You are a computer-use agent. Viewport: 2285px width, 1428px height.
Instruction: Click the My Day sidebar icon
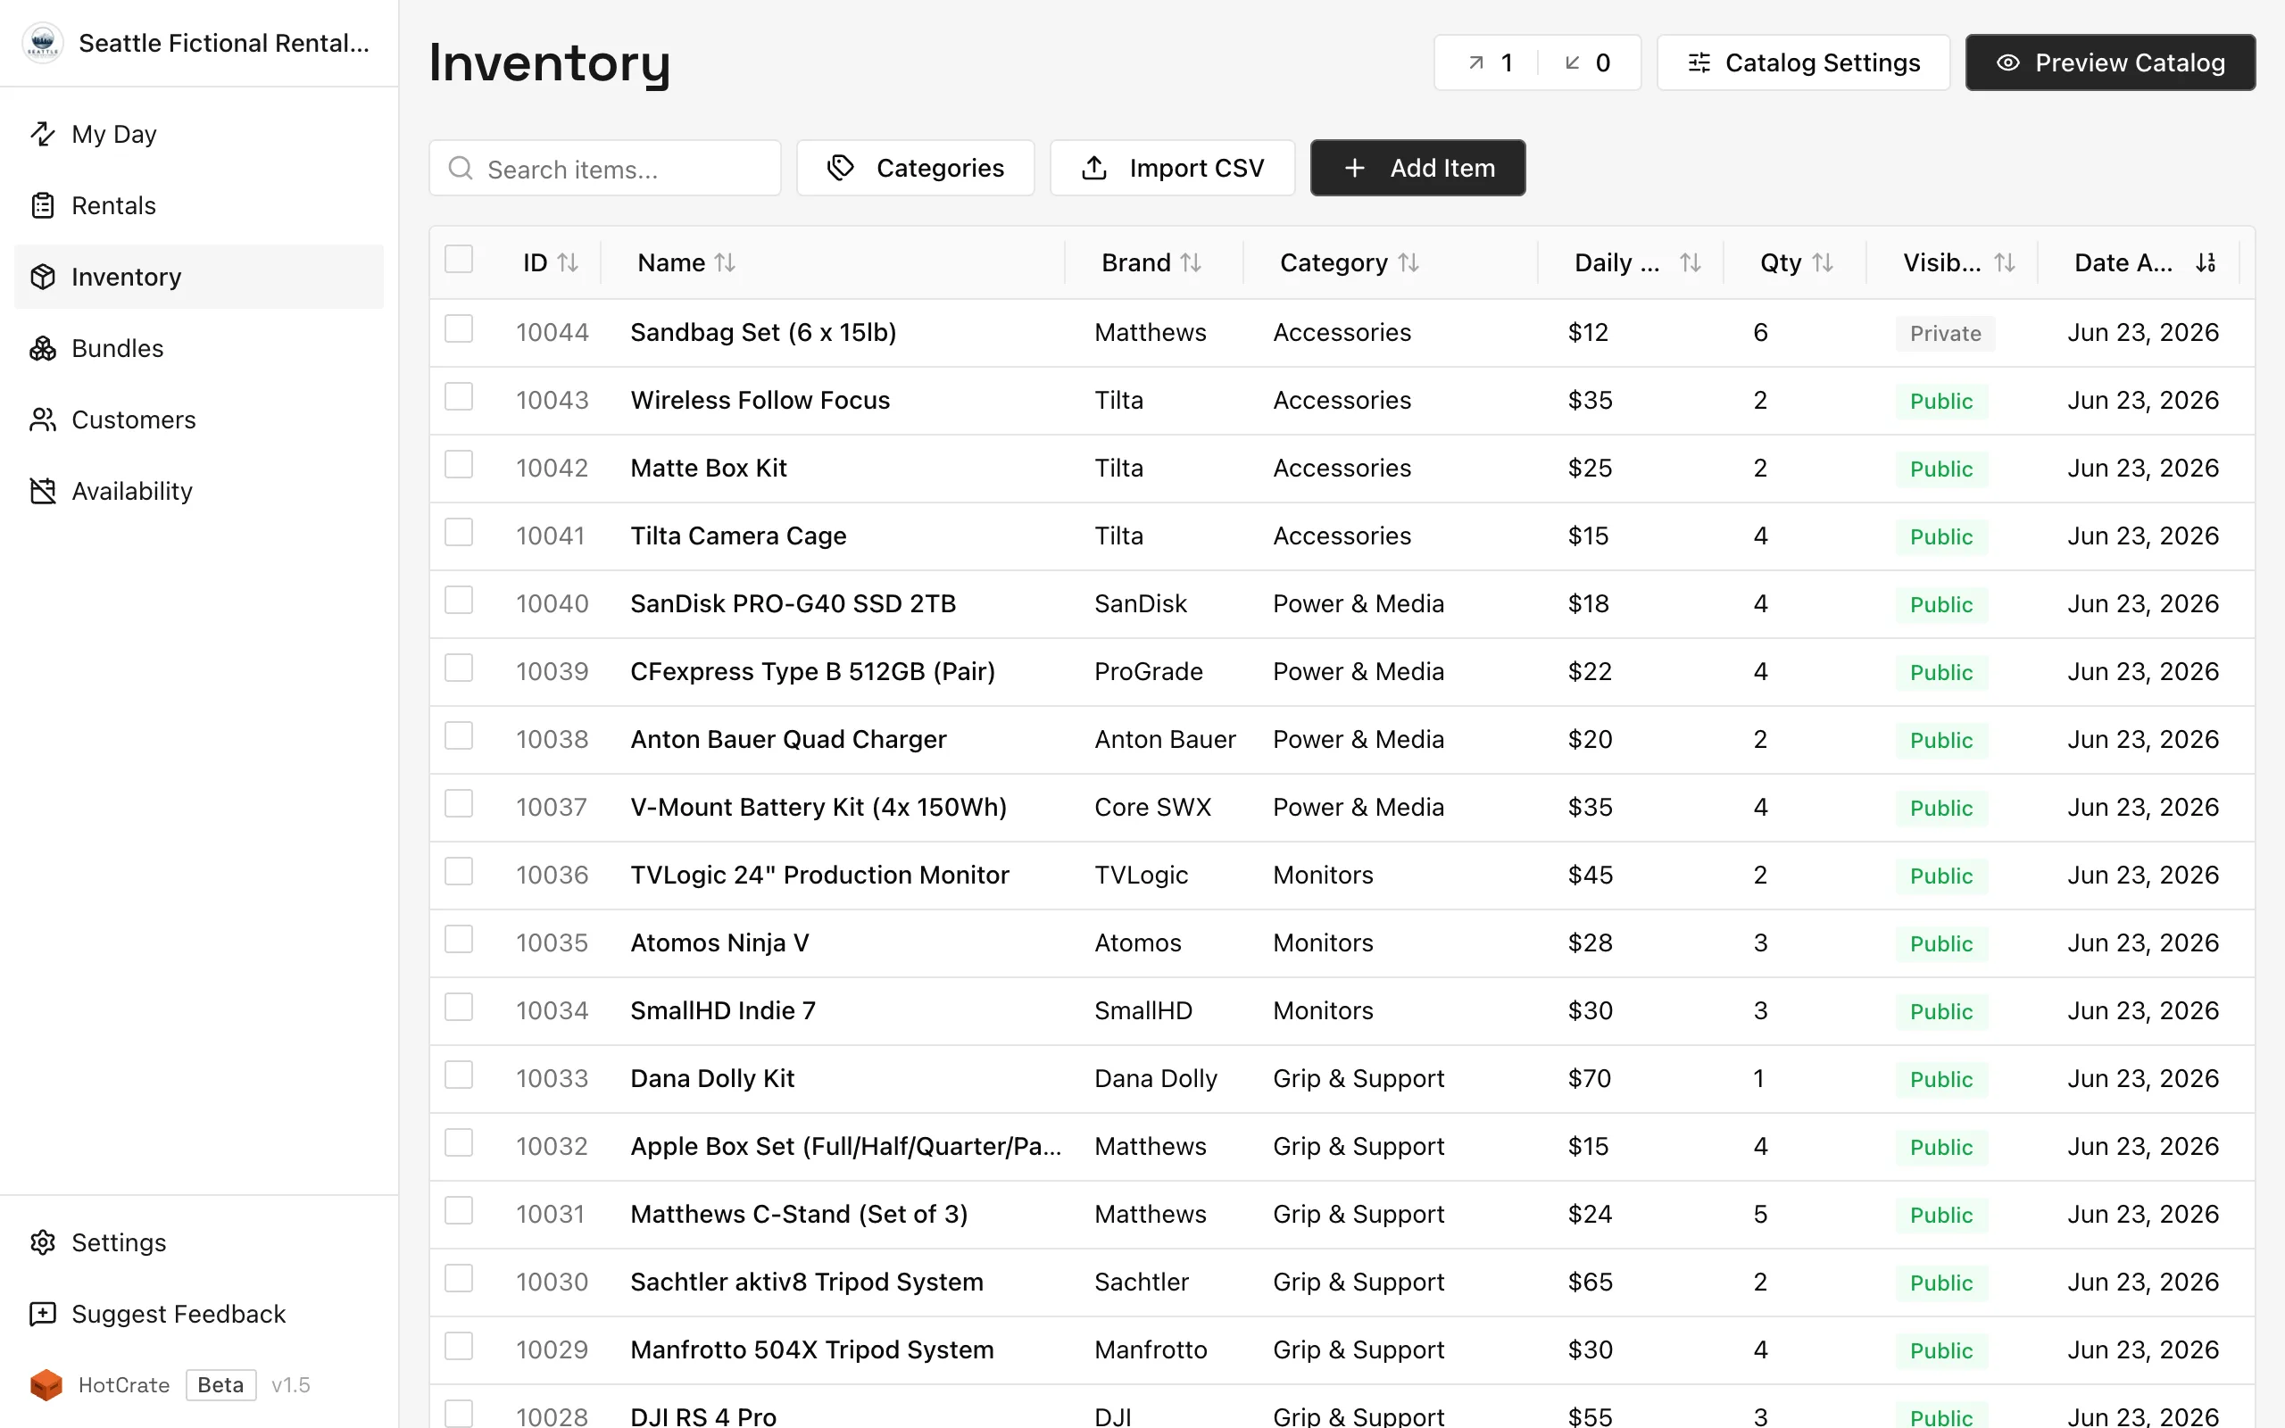tap(43, 134)
